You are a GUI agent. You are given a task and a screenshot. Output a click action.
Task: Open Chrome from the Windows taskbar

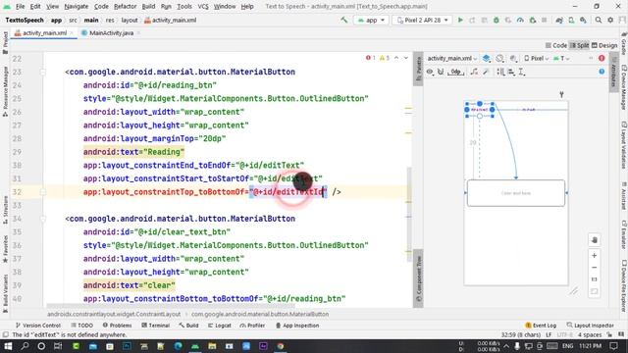tap(281, 346)
